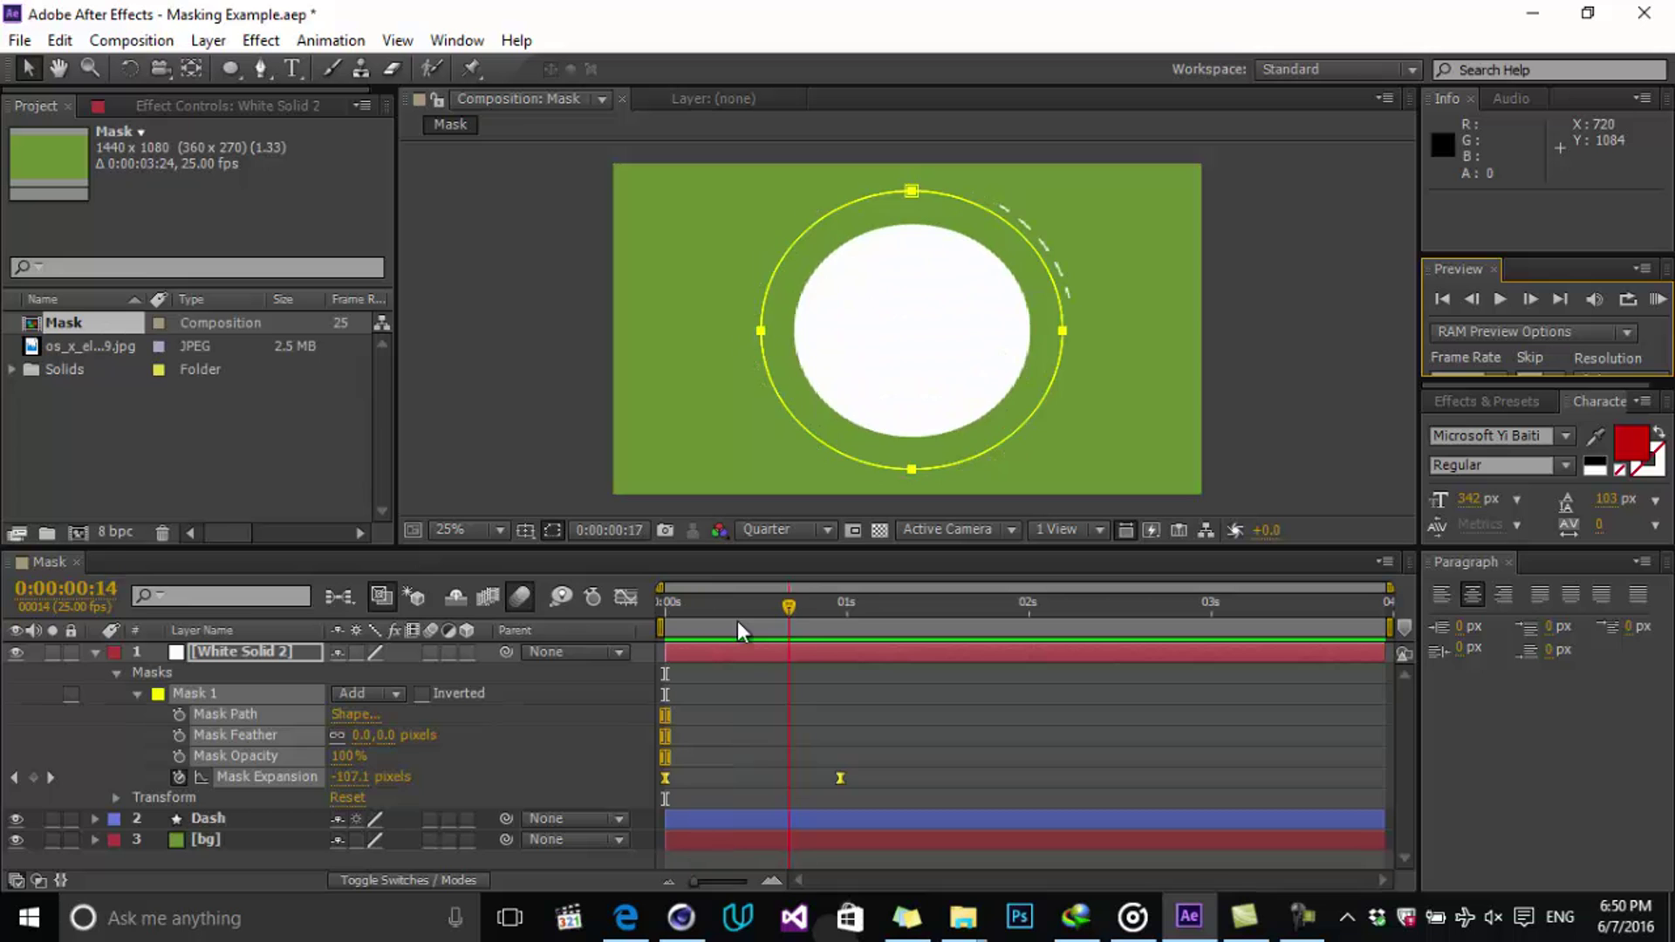The width and height of the screenshot is (1675, 942).
Task: Open the Graph Editor in timeline
Action: [x=626, y=597]
